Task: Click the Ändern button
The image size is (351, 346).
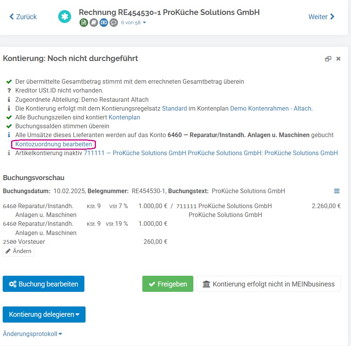Action: click(18, 251)
